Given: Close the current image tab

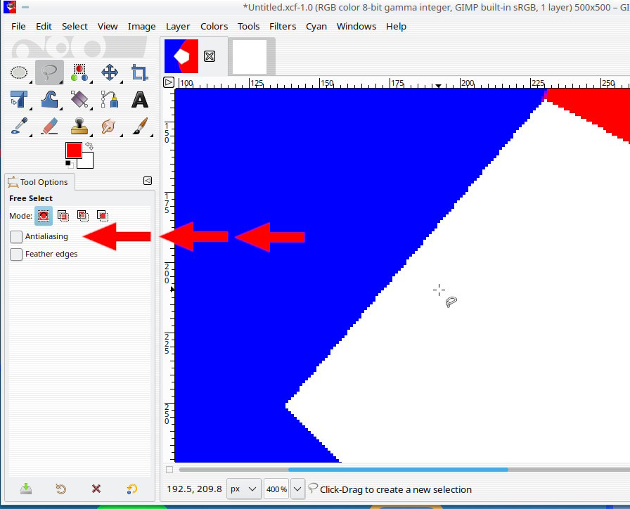Looking at the screenshot, I should click(x=210, y=56).
